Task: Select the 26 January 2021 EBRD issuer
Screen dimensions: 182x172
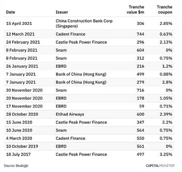Action: click(61, 66)
